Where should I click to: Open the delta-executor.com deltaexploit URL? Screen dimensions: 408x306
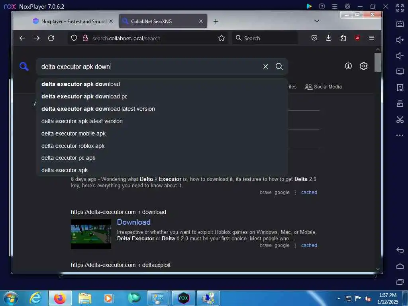coord(121,265)
